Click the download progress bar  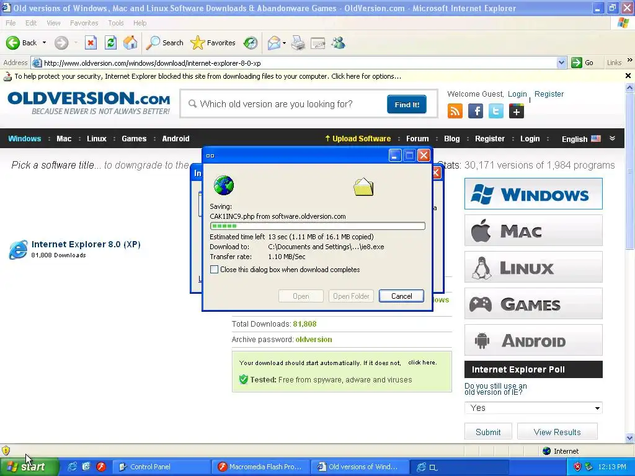pos(317,226)
